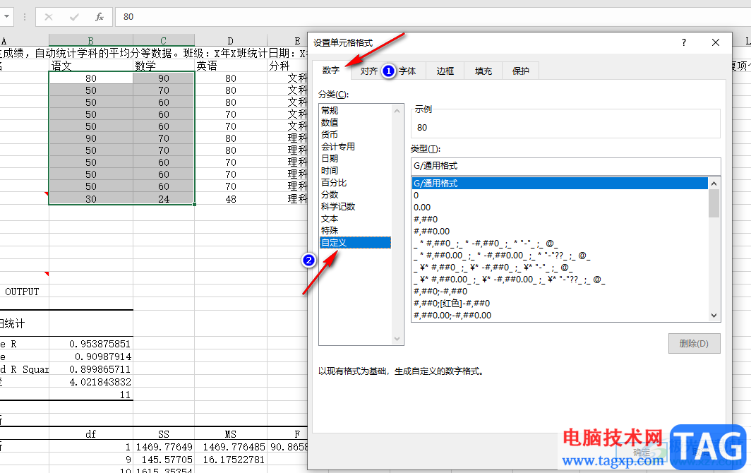The width and height of the screenshot is (751, 473).
Task: Click 语文 cell with value 30
Action: (x=91, y=198)
